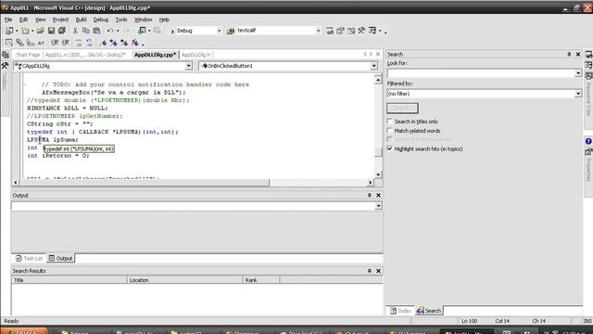
Task: Open the Toolbox via hammer-wrench toolbar icon
Action: coord(361,31)
